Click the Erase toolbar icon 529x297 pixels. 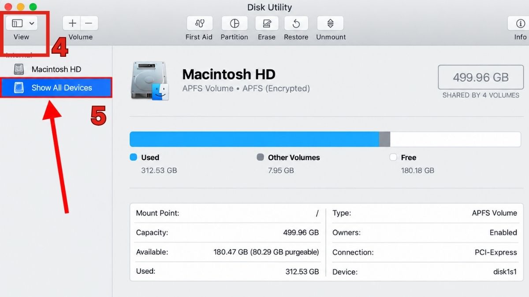(267, 23)
